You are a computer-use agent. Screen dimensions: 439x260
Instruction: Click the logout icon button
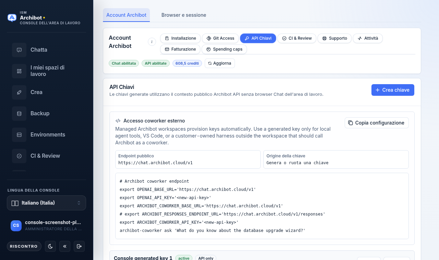coord(79,246)
